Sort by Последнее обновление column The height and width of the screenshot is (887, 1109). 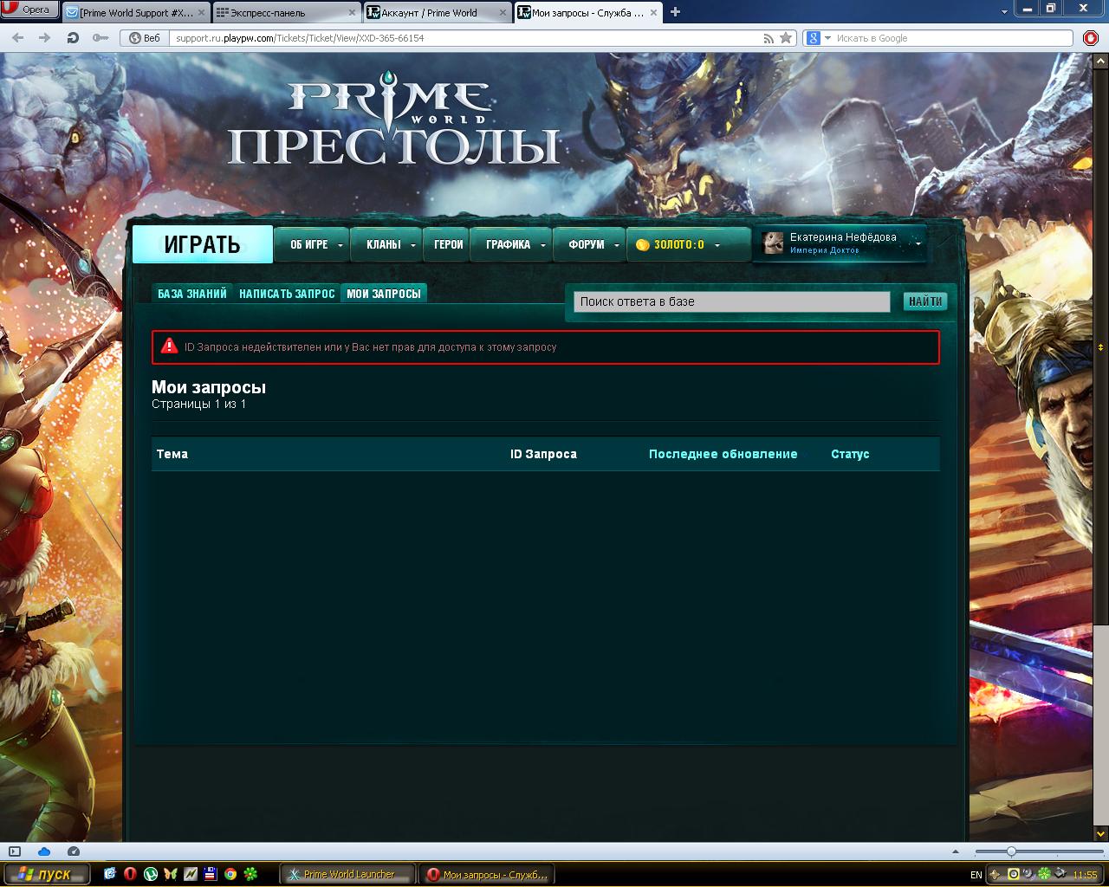[723, 454]
